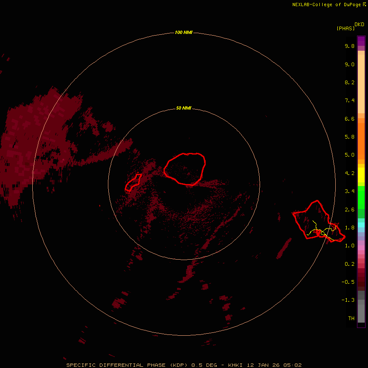368x368 pixels.
Task: Select the 3.4 scale value
Action: pos(350,191)
